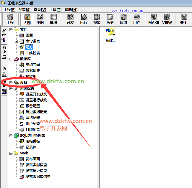Click the 历史 (History) toolbar icon
This screenshot has width=192, height=188.
pos(110,19)
